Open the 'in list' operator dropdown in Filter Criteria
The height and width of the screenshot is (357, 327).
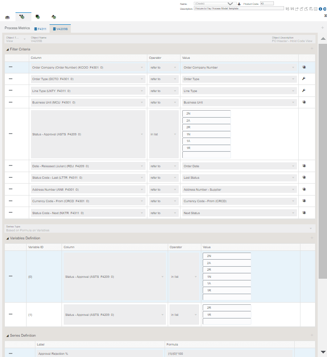(x=164, y=134)
